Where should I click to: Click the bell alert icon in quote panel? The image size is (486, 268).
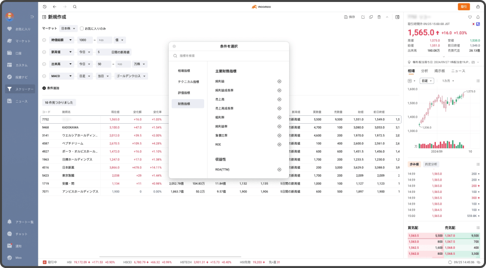pos(478,17)
